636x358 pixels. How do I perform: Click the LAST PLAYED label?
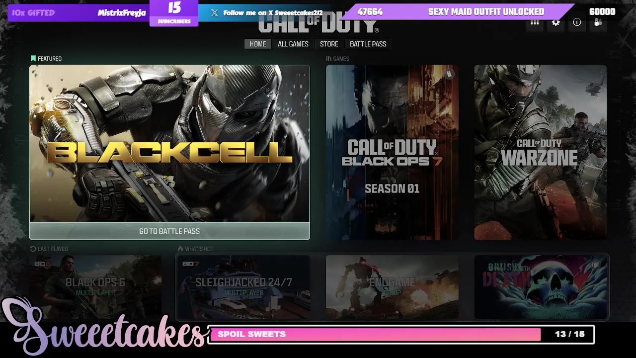53,249
